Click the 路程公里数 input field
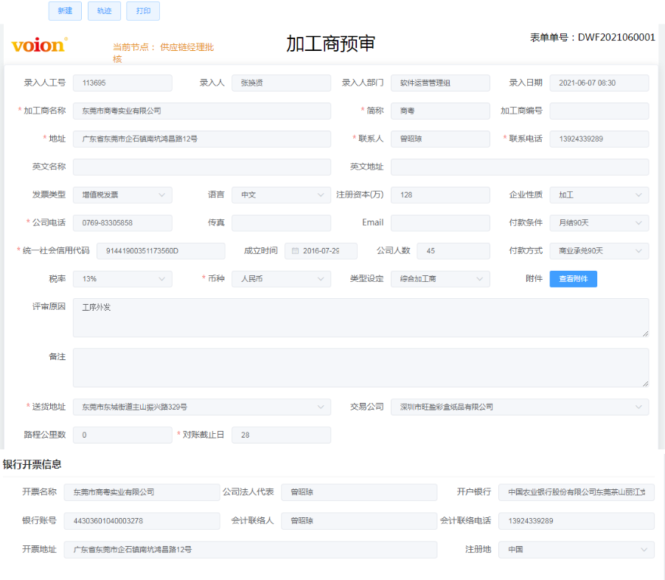The height and width of the screenshot is (580, 665). (122, 435)
